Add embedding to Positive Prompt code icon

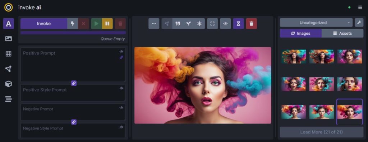coord(121,52)
